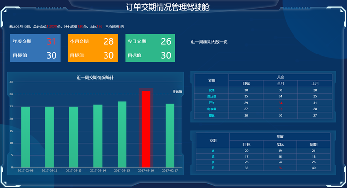
Task: Click the 交期 header in the 年度 table
Action: point(213,141)
